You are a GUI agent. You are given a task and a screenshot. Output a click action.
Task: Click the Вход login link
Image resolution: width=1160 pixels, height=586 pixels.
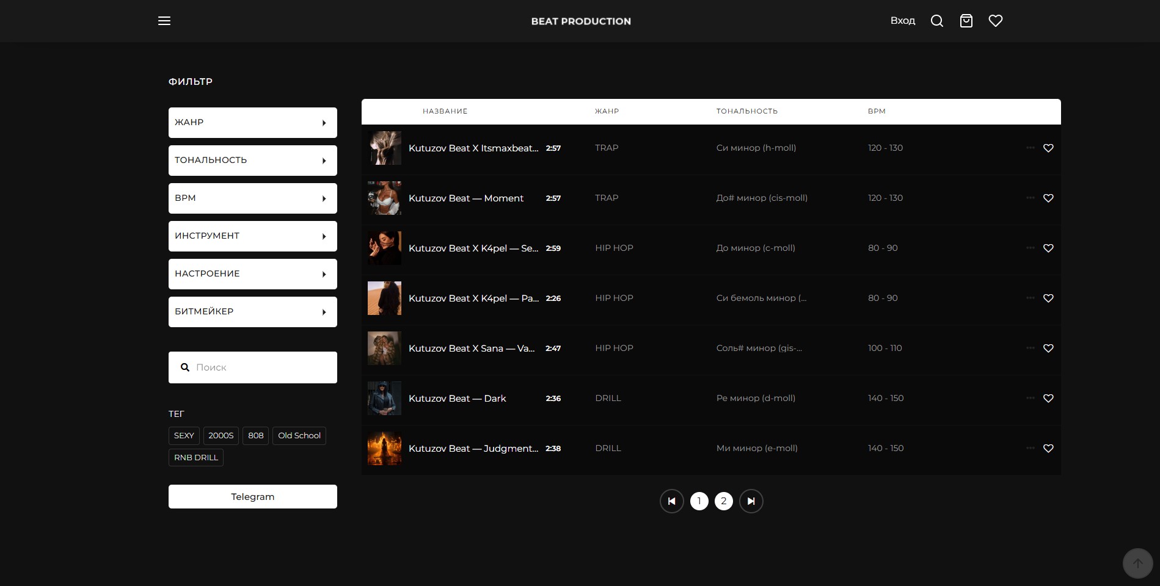902,21
